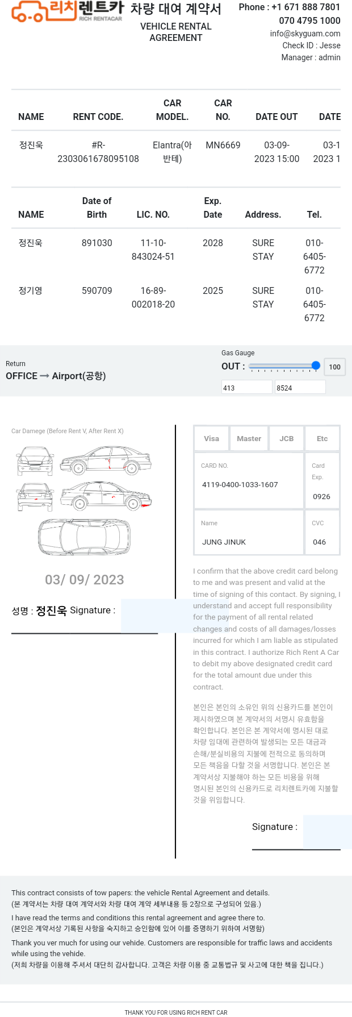Choose the Etc card type

[322, 438]
